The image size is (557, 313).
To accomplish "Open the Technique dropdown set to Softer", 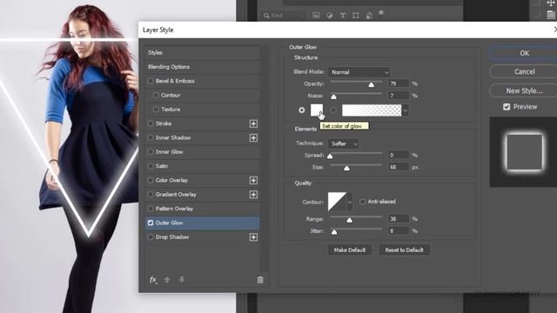I will [343, 143].
